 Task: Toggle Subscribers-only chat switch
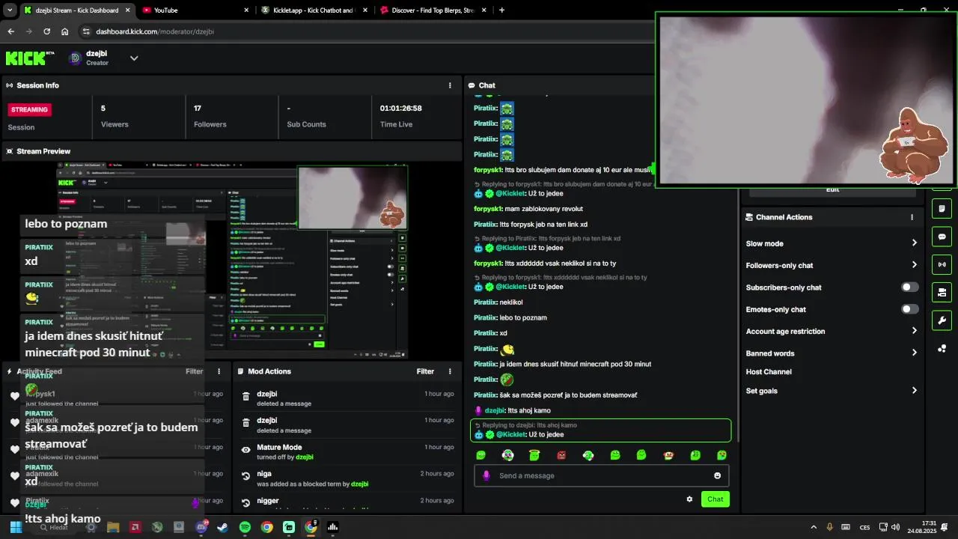pos(909,287)
